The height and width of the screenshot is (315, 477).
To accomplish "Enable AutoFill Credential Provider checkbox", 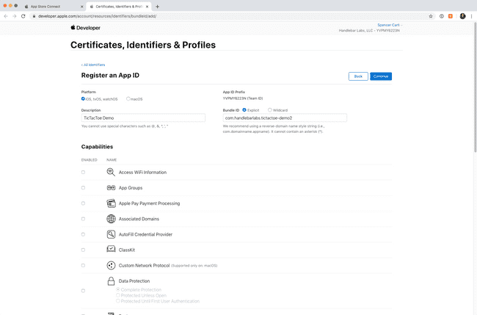I will pos(83,234).
